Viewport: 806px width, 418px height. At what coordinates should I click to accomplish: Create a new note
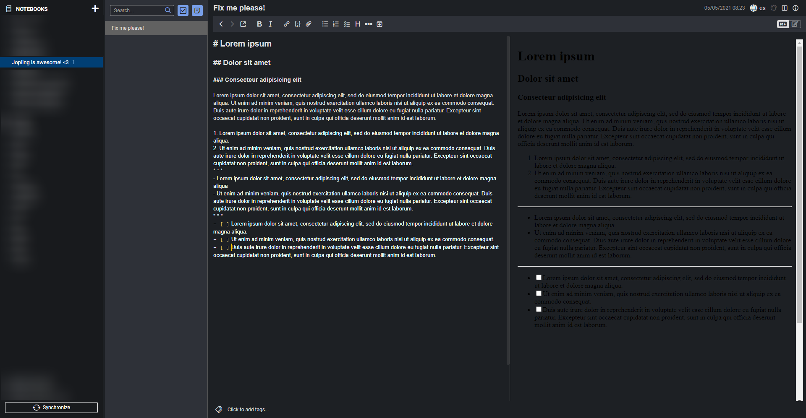coord(197,10)
